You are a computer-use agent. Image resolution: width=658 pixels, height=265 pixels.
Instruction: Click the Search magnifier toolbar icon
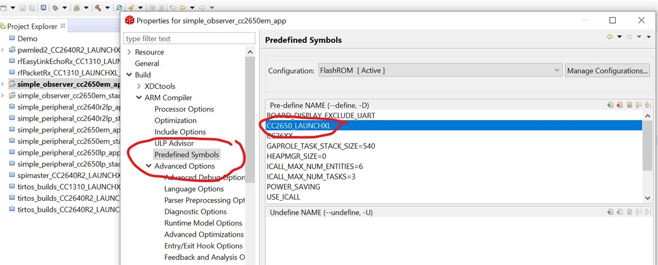click(119, 7)
